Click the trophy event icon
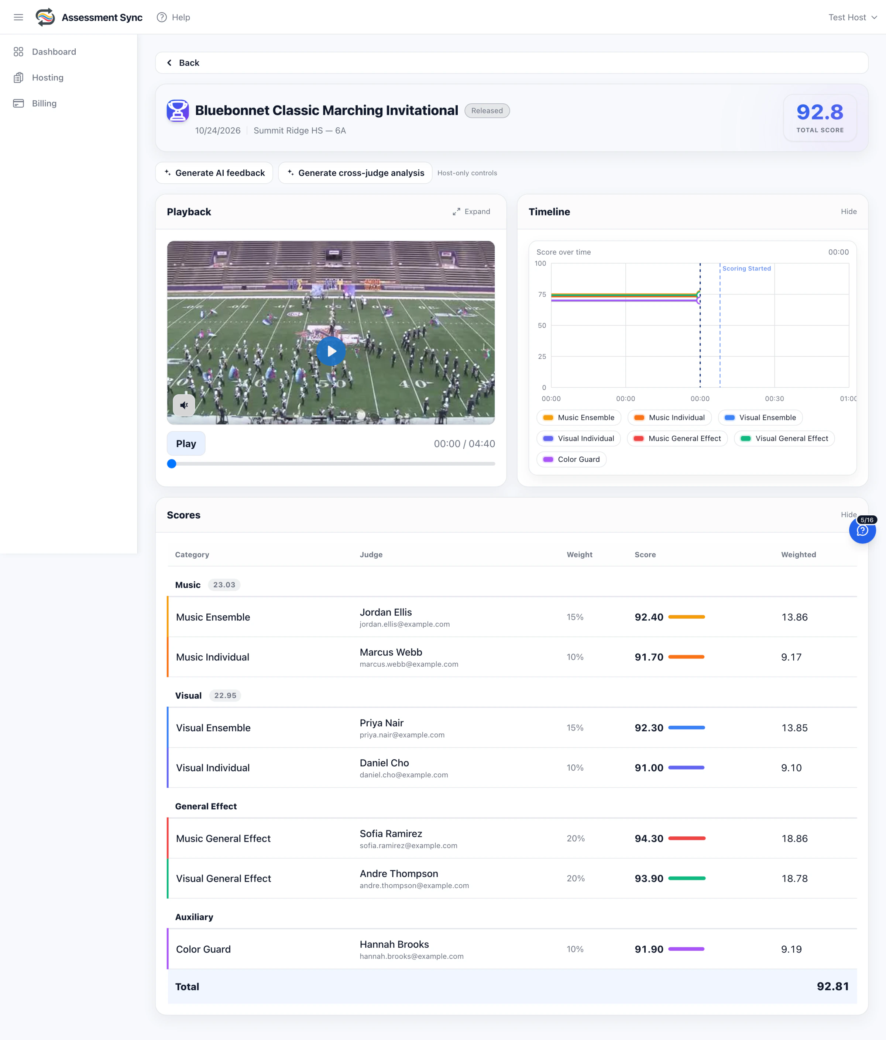 click(x=178, y=111)
